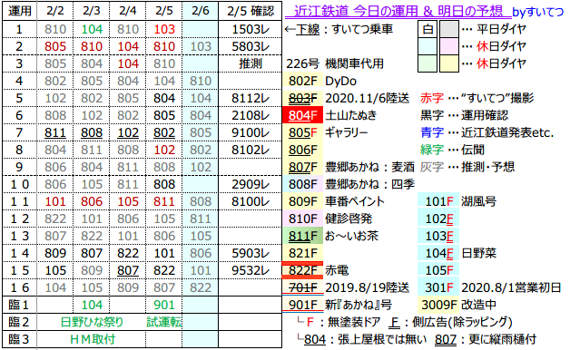This screenshot has height=350, width=570.
Task: Click the 806F train cell
Action: tap(303, 150)
